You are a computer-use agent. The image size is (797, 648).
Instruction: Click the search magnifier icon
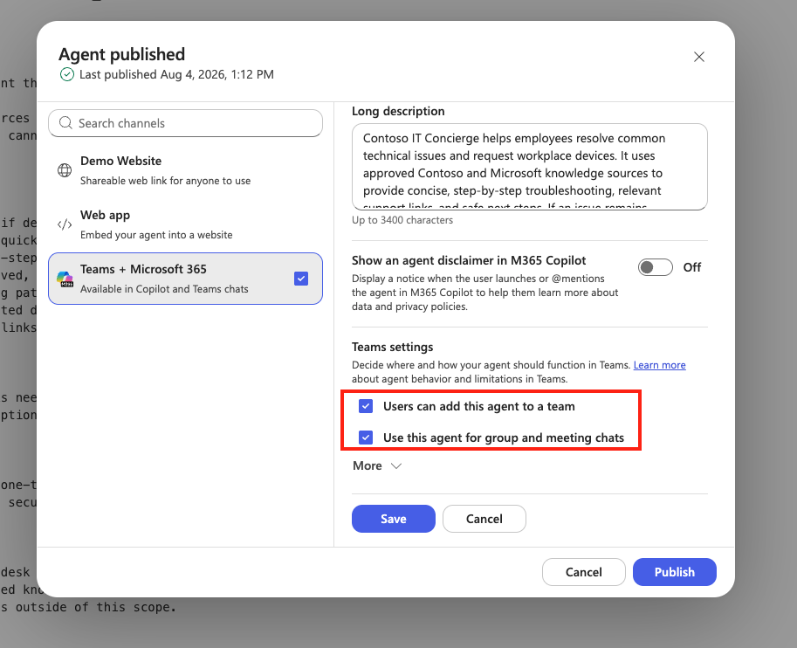click(65, 123)
